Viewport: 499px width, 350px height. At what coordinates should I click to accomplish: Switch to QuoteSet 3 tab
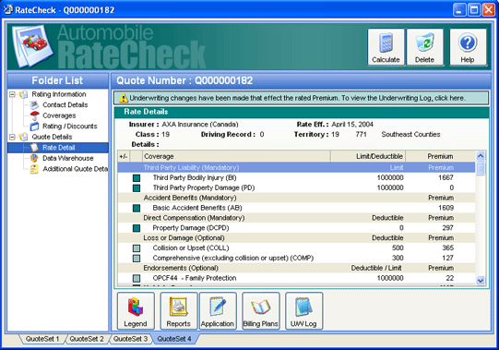(130, 339)
